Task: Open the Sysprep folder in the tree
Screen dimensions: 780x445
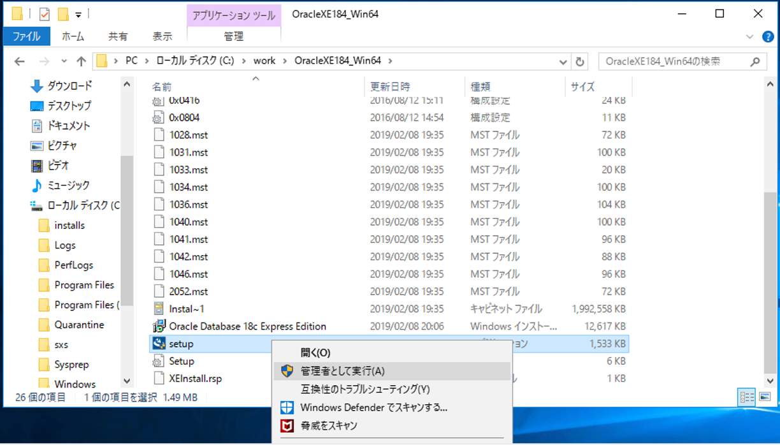Action: tap(71, 365)
